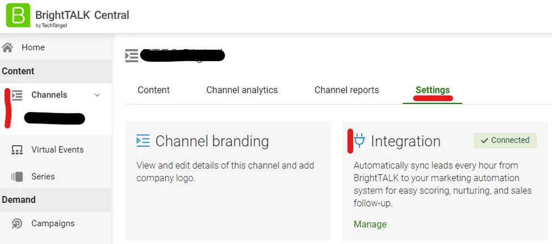The height and width of the screenshot is (244, 552).
Task: Collapse the Channels chevron in sidebar
Action: point(97,95)
